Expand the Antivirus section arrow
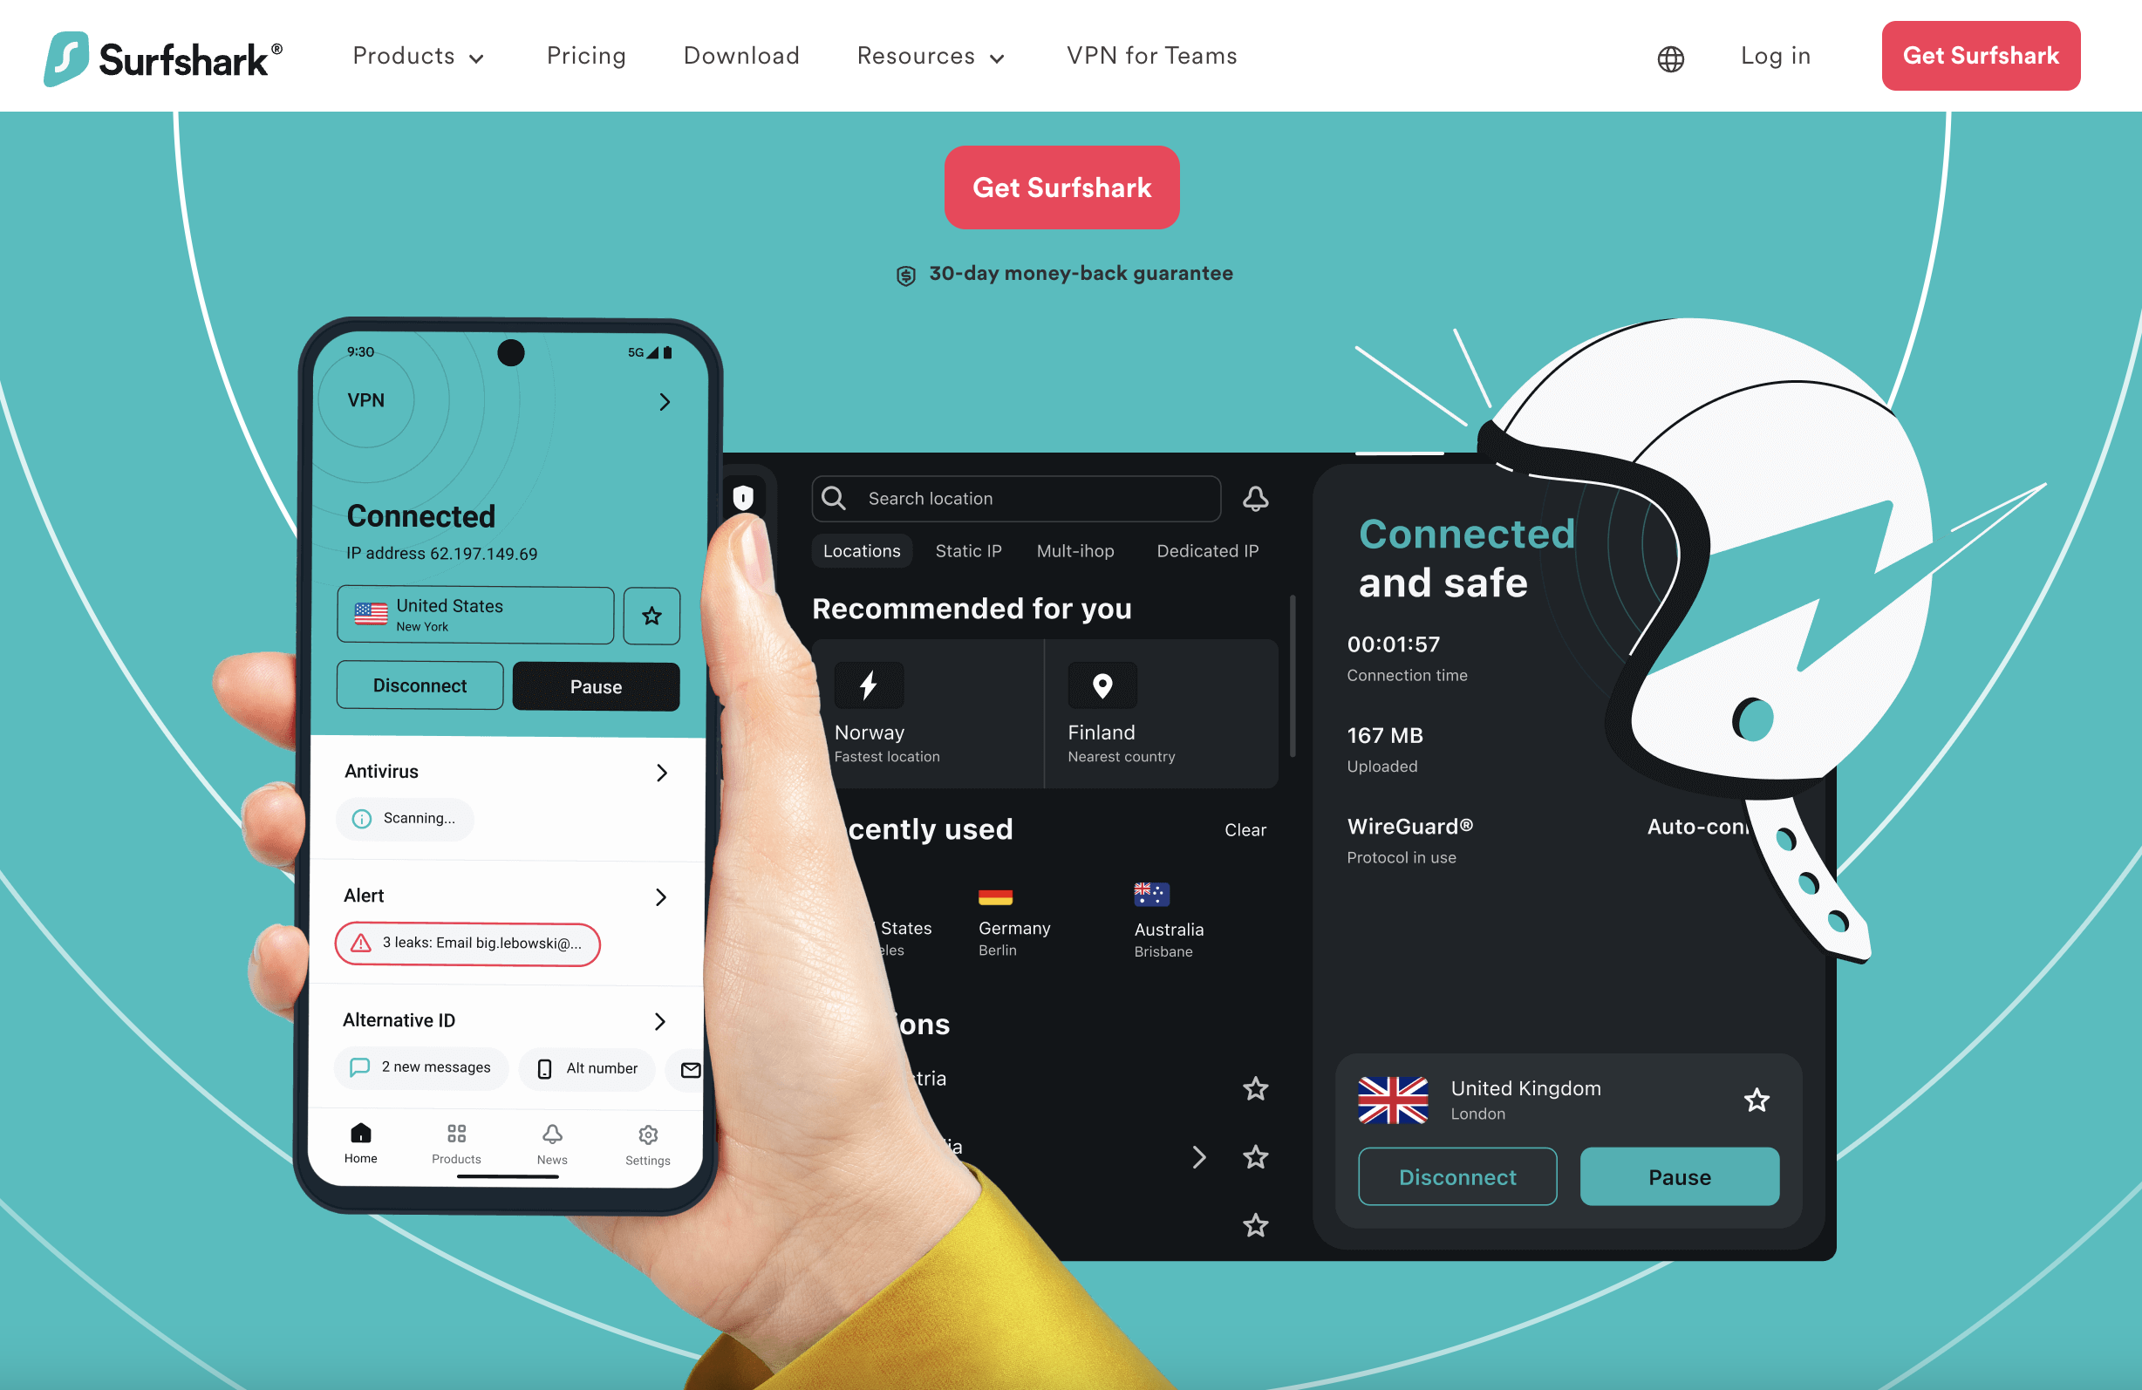2142x1390 pixels. click(664, 770)
